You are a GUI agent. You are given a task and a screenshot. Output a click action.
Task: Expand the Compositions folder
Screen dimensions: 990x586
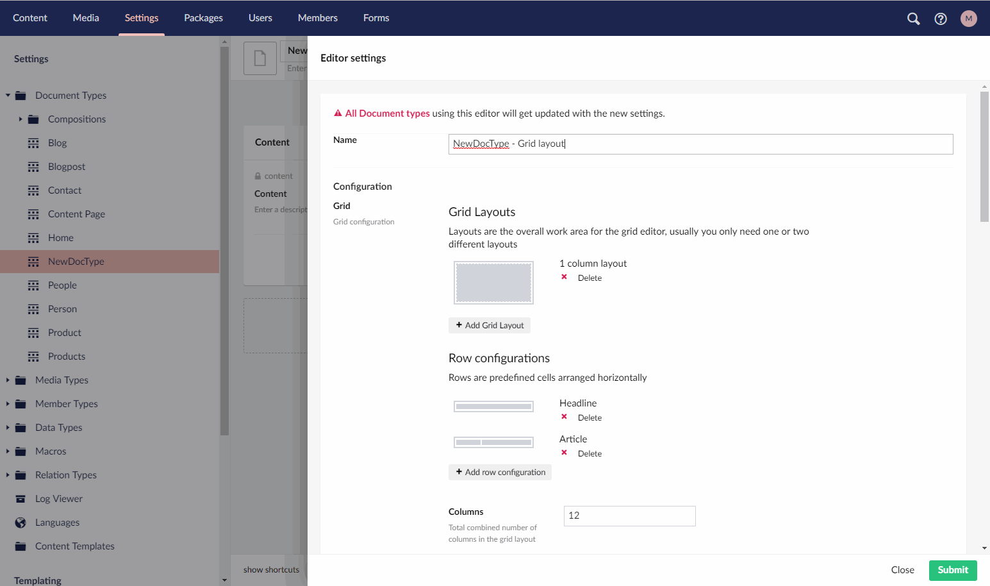point(19,119)
